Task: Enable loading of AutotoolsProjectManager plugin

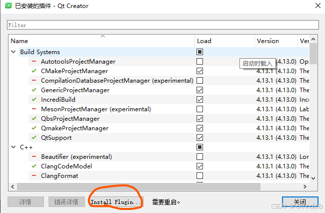Action: pos(199,62)
